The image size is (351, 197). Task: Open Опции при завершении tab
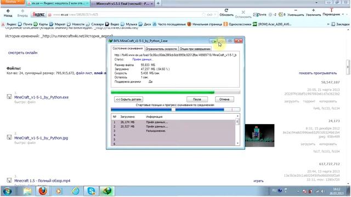[x=195, y=49]
